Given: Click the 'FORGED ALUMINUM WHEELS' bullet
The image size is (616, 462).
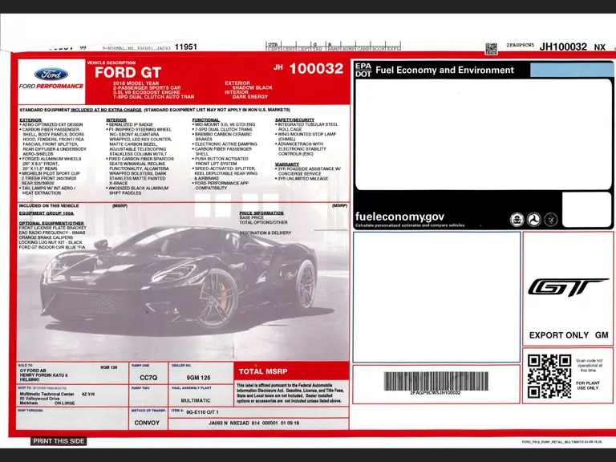Looking at the screenshot, I should [x=51, y=159].
